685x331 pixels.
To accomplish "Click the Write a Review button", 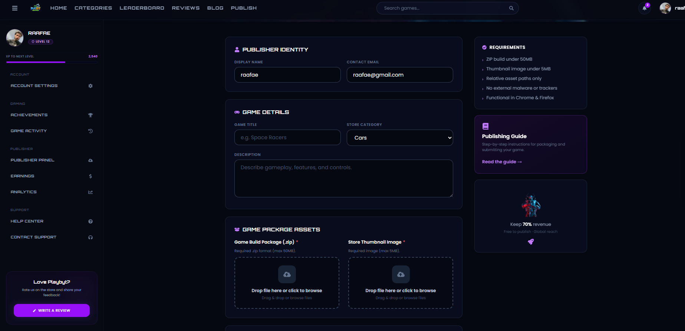I will tap(52, 311).
